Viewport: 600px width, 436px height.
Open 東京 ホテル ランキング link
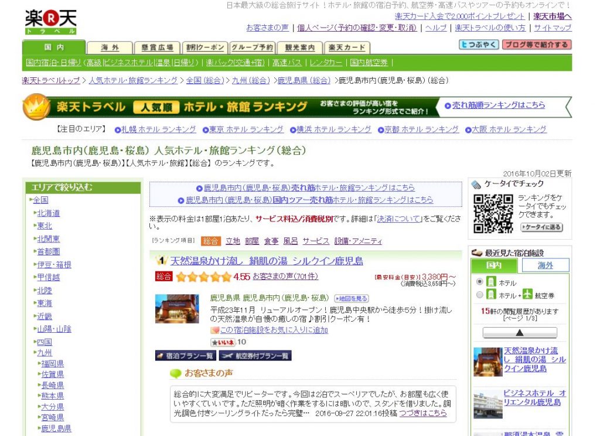[x=246, y=130]
